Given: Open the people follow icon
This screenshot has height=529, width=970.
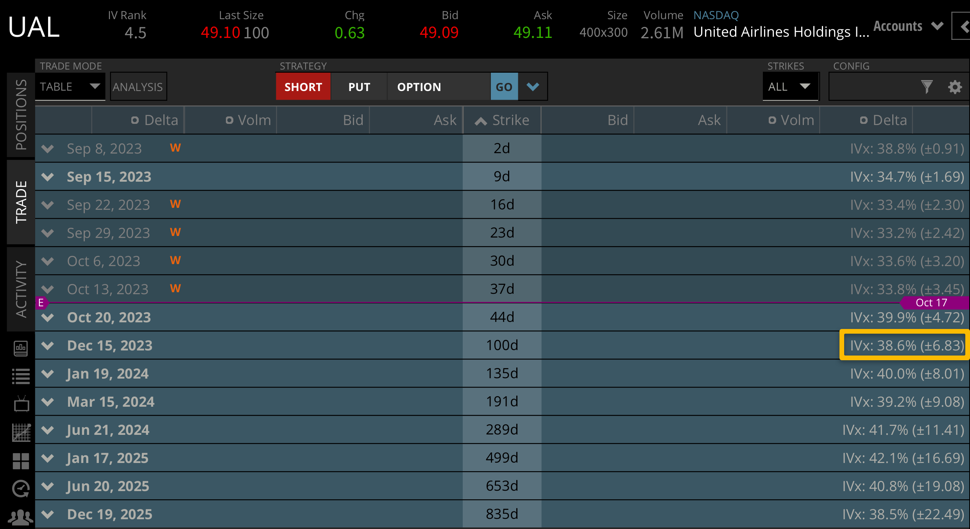Looking at the screenshot, I should [x=21, y=517].
